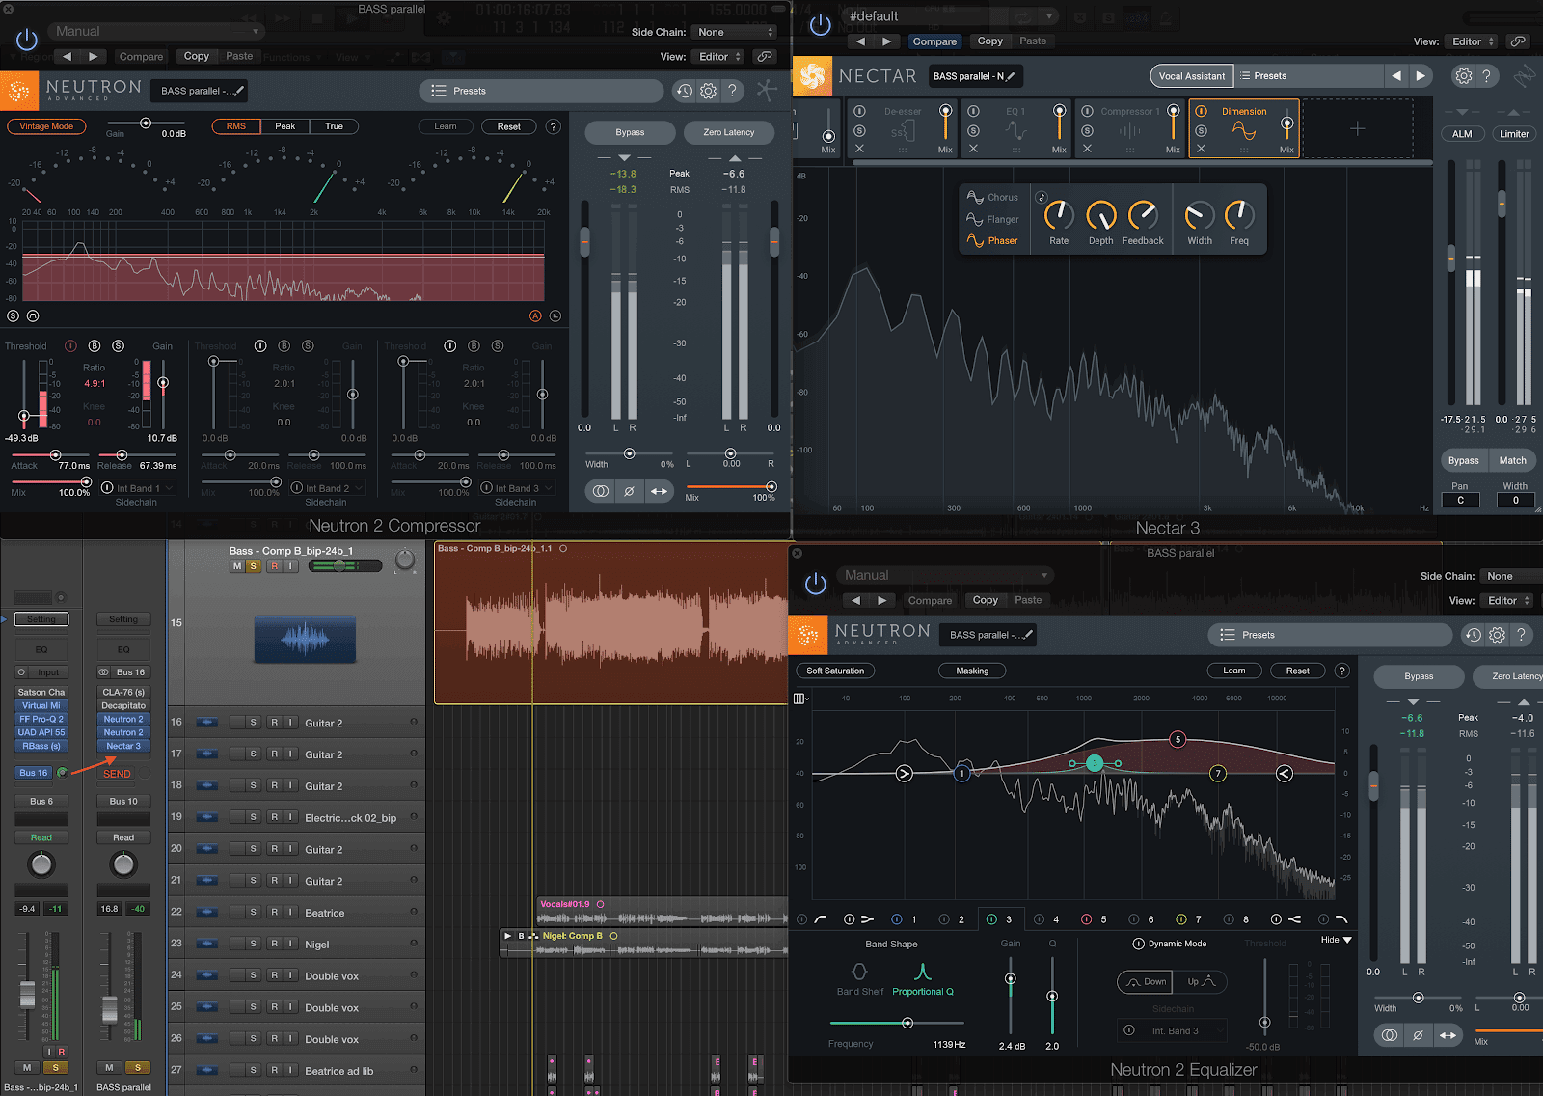1543x1096 pixels.
Task: Click channel swap arrows in Compressor output
Action: click(x=659, y=491)
